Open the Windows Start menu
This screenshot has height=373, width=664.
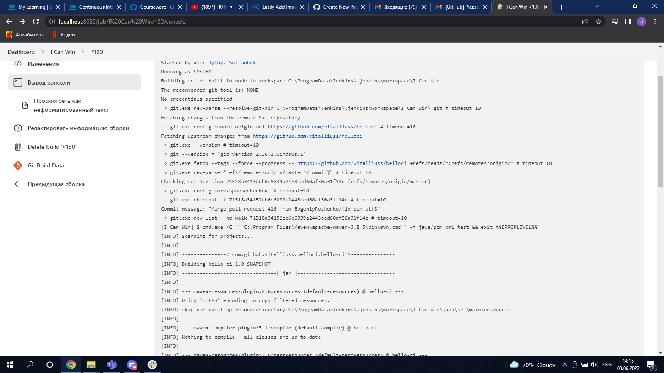[10, 365]
